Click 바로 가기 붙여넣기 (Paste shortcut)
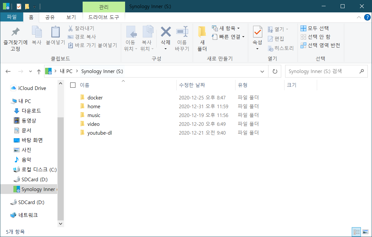Image resolution: width=372 pixels, height=237 pixels. (92, 45)
